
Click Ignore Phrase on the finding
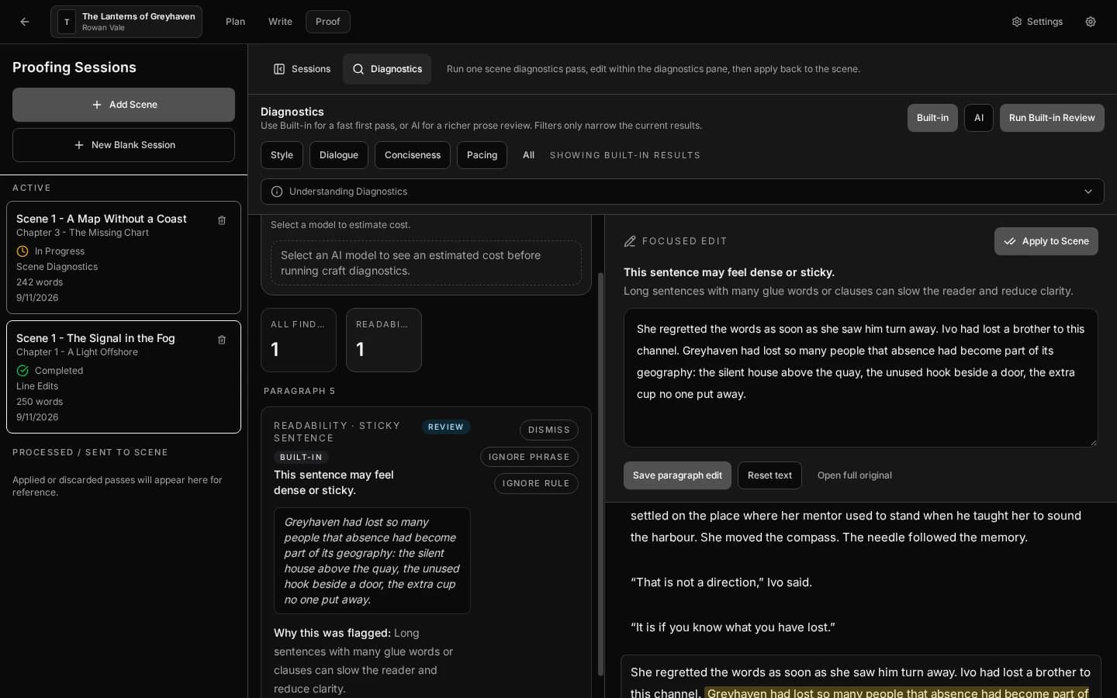point(529,457)
